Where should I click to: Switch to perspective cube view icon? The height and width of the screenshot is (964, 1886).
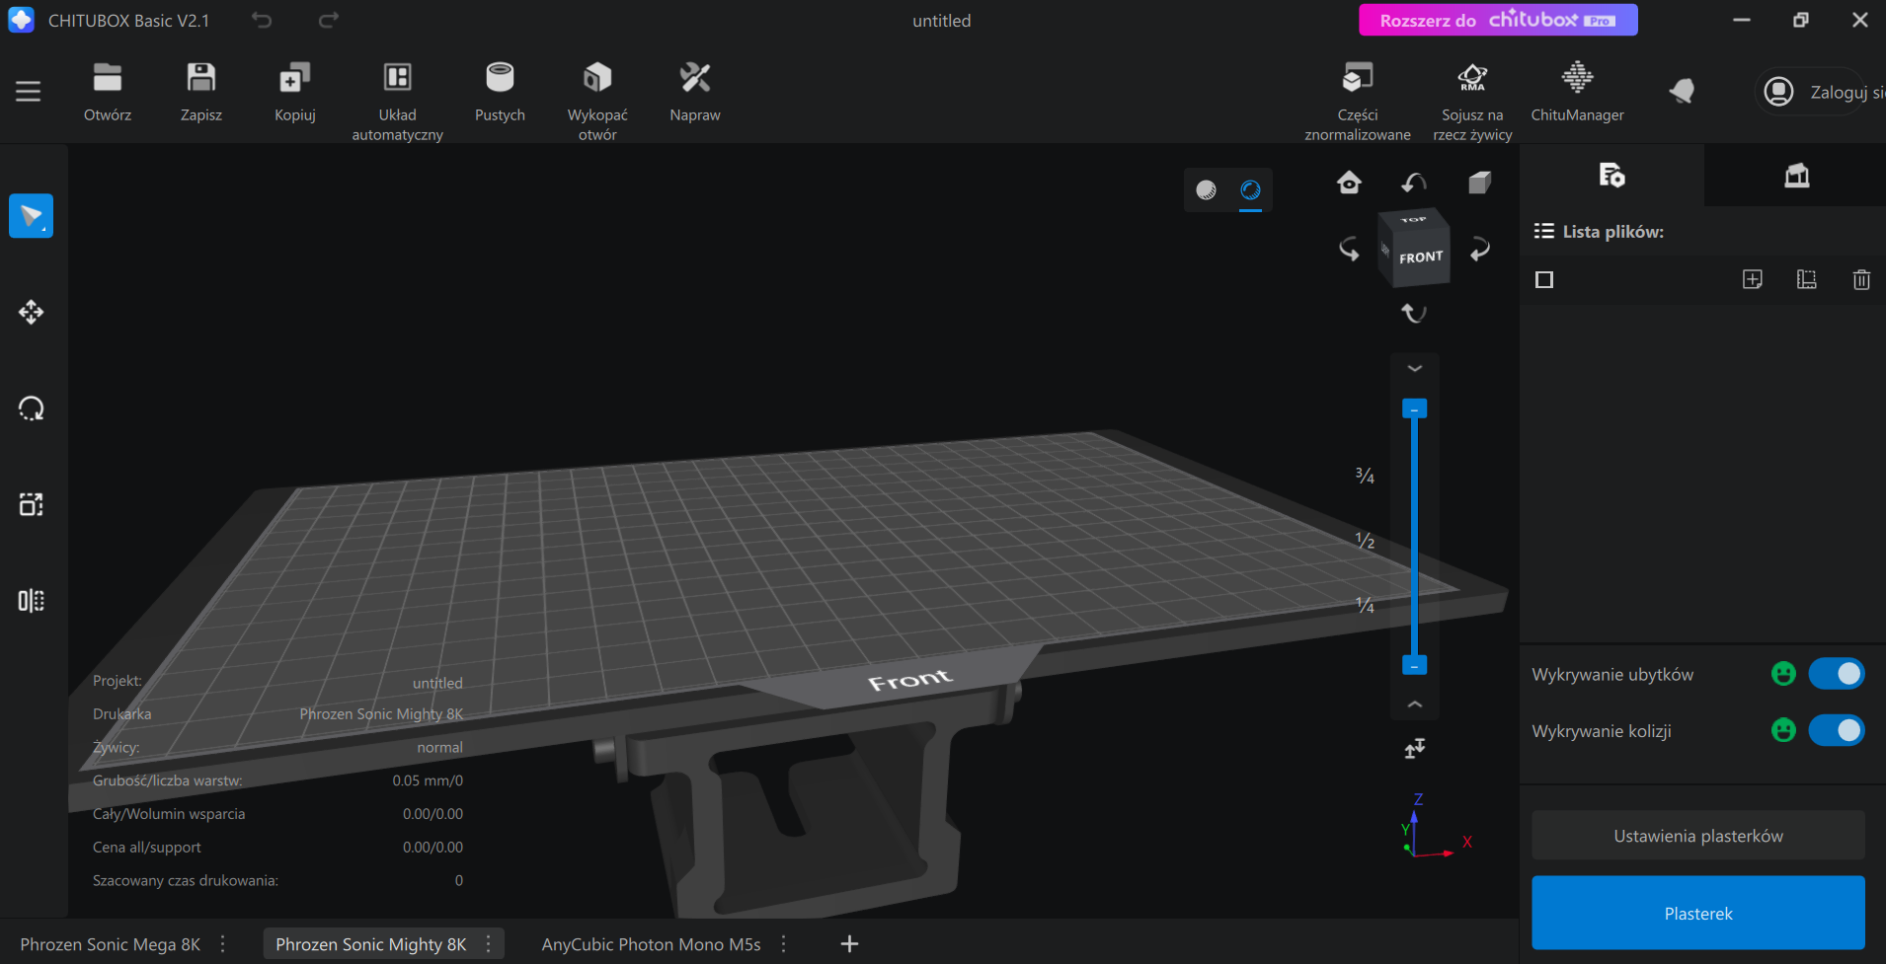[x=1479, y=183]
